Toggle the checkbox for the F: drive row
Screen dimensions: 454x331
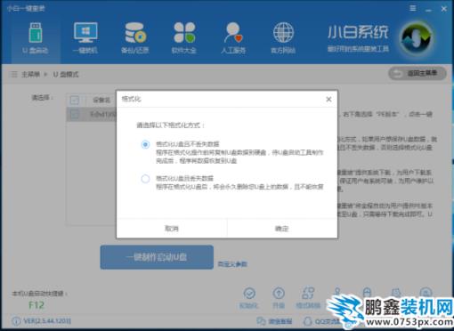click(x=75, y=114)
